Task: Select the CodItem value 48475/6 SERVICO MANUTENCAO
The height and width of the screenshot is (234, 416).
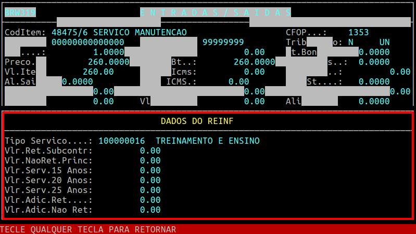Action: [119, 32]
